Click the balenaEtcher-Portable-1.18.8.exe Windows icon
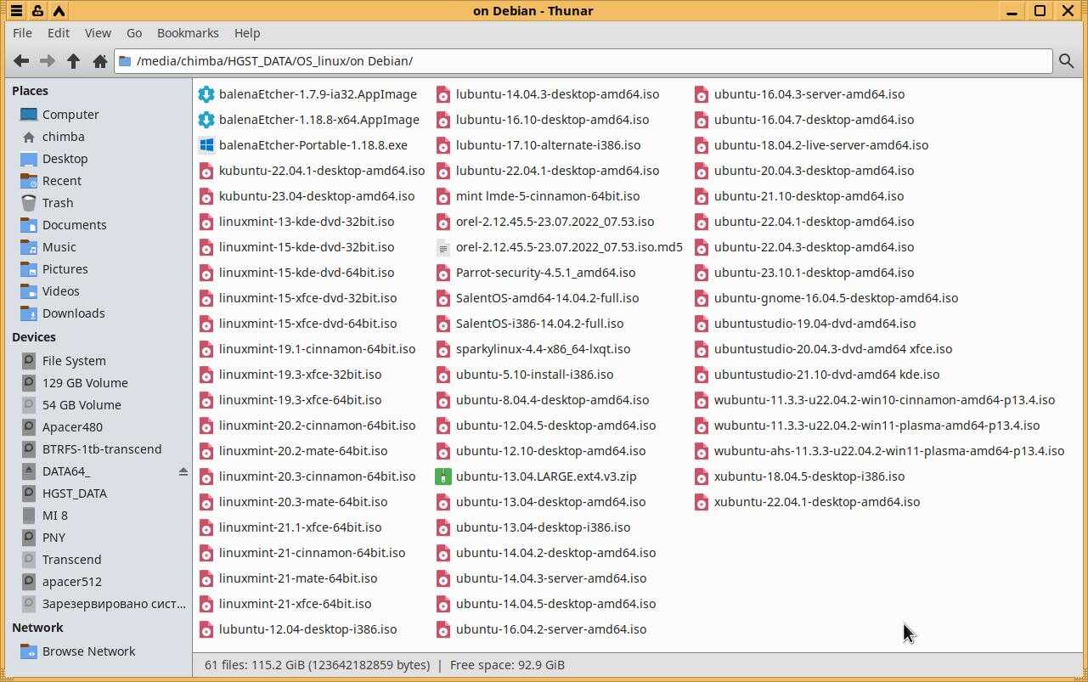The width and height of the screenshot is (1088, 682). pyautogui.click(x=206, y=145)
